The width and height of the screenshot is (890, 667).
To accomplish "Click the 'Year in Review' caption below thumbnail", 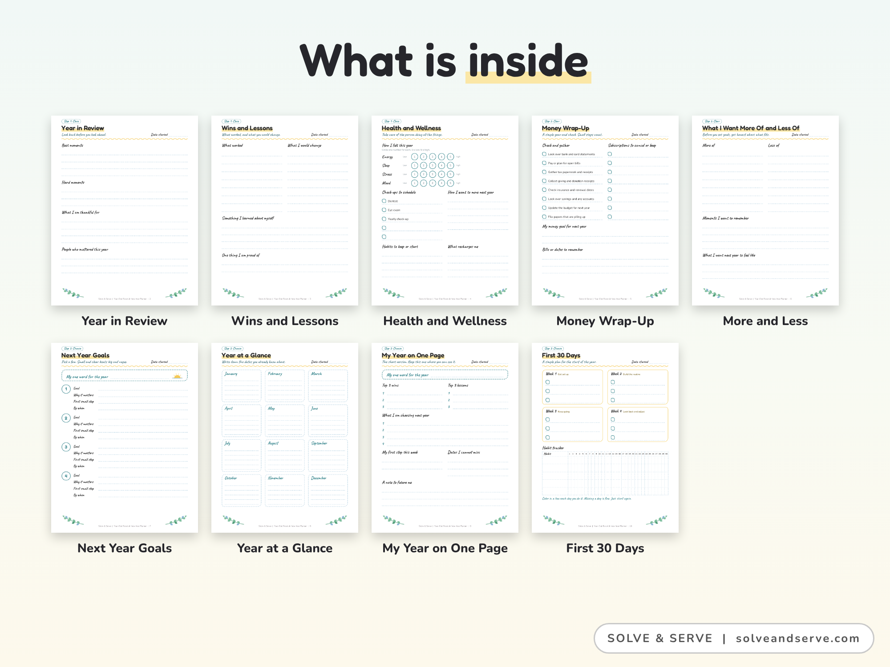I will tap(125, 321).
